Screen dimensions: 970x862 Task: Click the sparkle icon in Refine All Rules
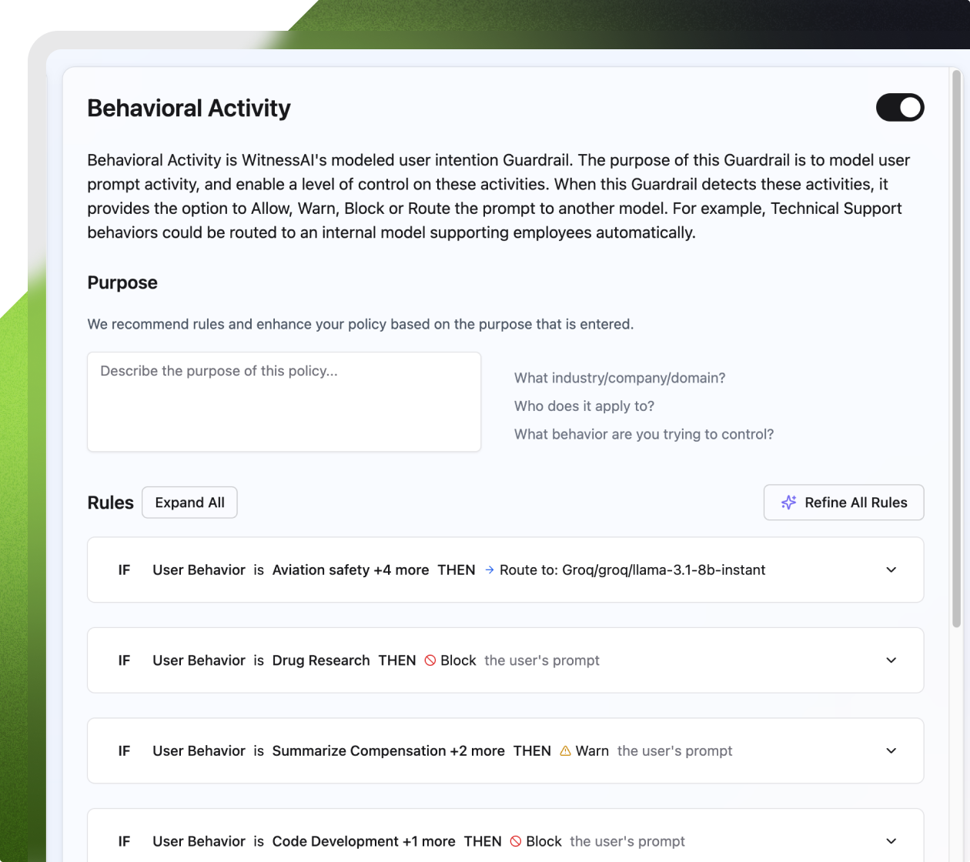click(788, 503)
